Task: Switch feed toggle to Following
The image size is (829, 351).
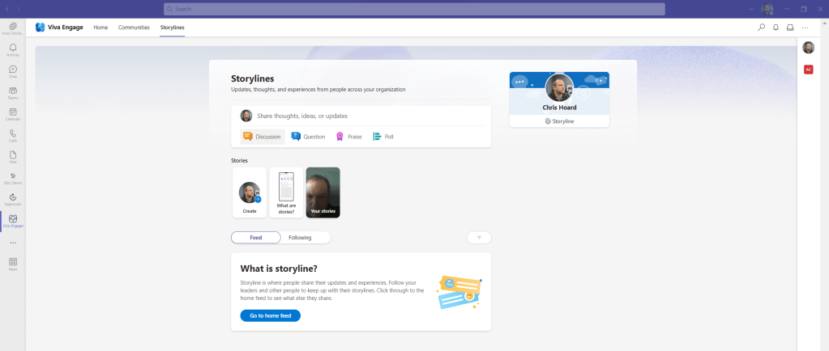Action: click(300, 237)
